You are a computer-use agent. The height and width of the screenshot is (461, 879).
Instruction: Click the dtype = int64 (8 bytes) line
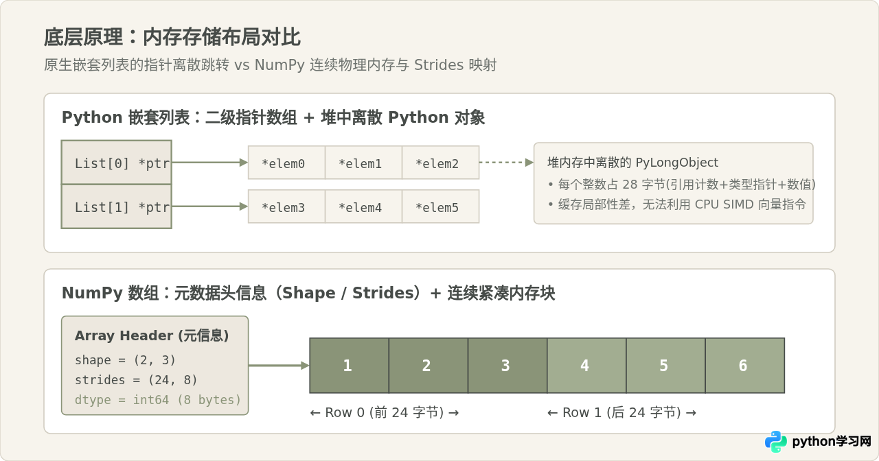click(158, 400)
